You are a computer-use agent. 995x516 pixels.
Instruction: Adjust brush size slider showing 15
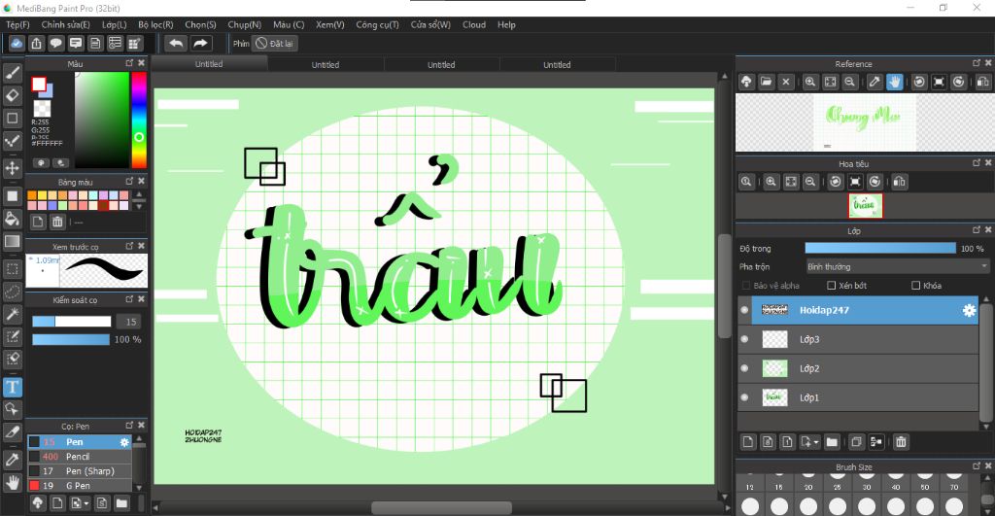72,322
